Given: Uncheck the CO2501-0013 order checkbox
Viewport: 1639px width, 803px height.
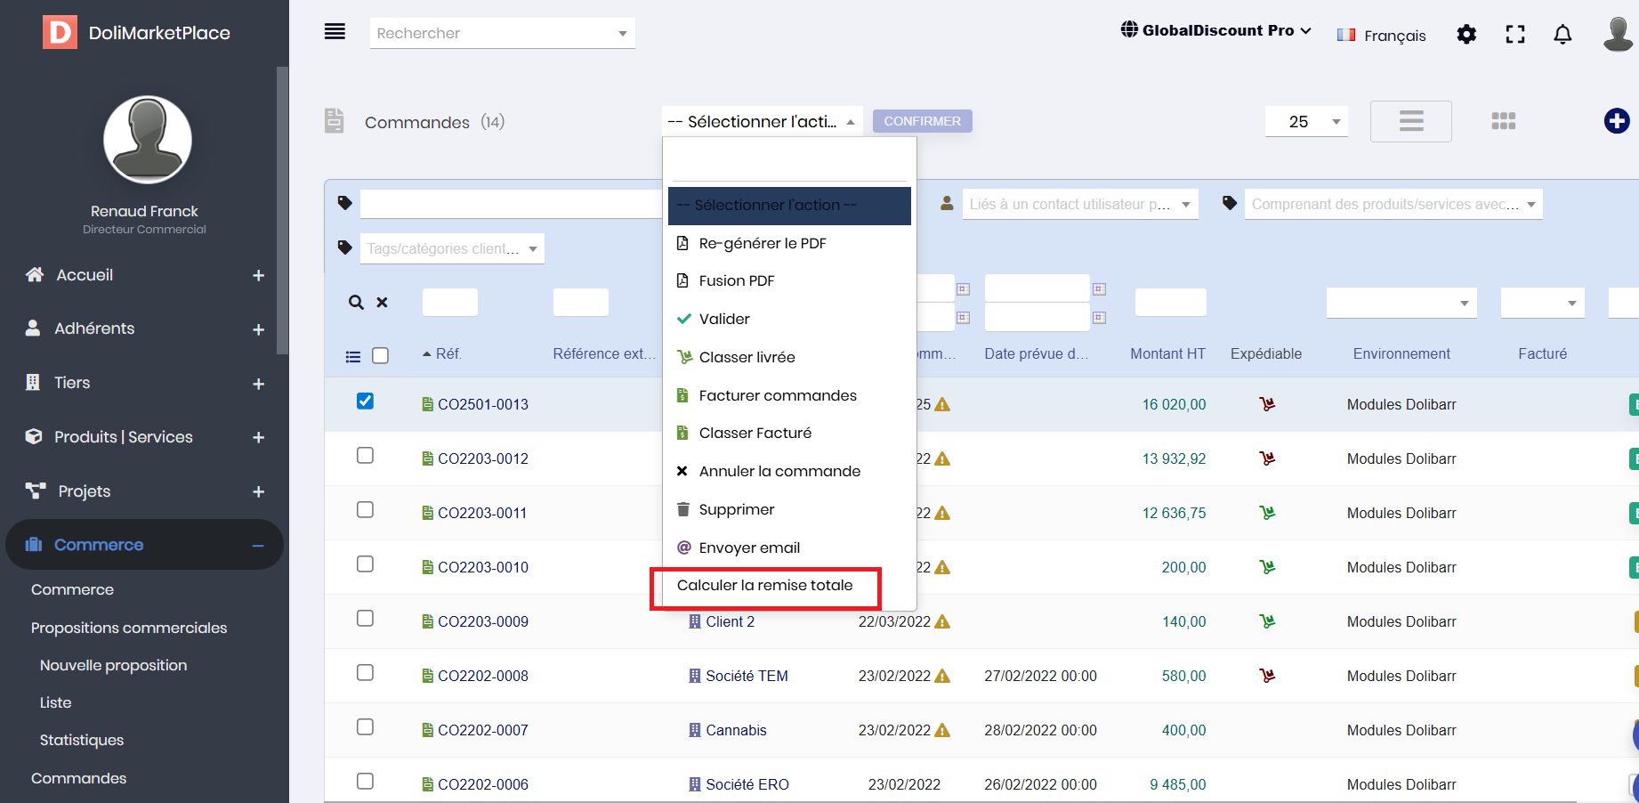Looking at the screenshot, I should click(365, 401).
